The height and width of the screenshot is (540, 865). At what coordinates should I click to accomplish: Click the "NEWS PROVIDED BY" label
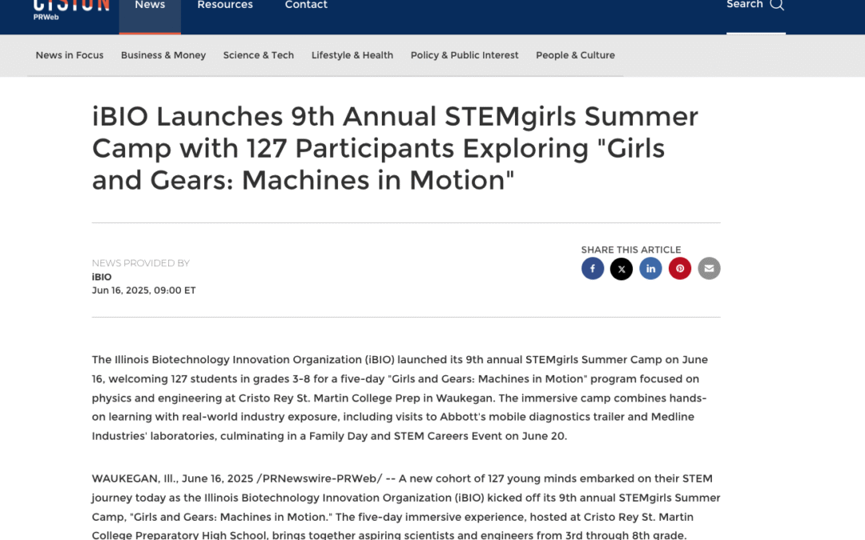click(x=141, y=263)
